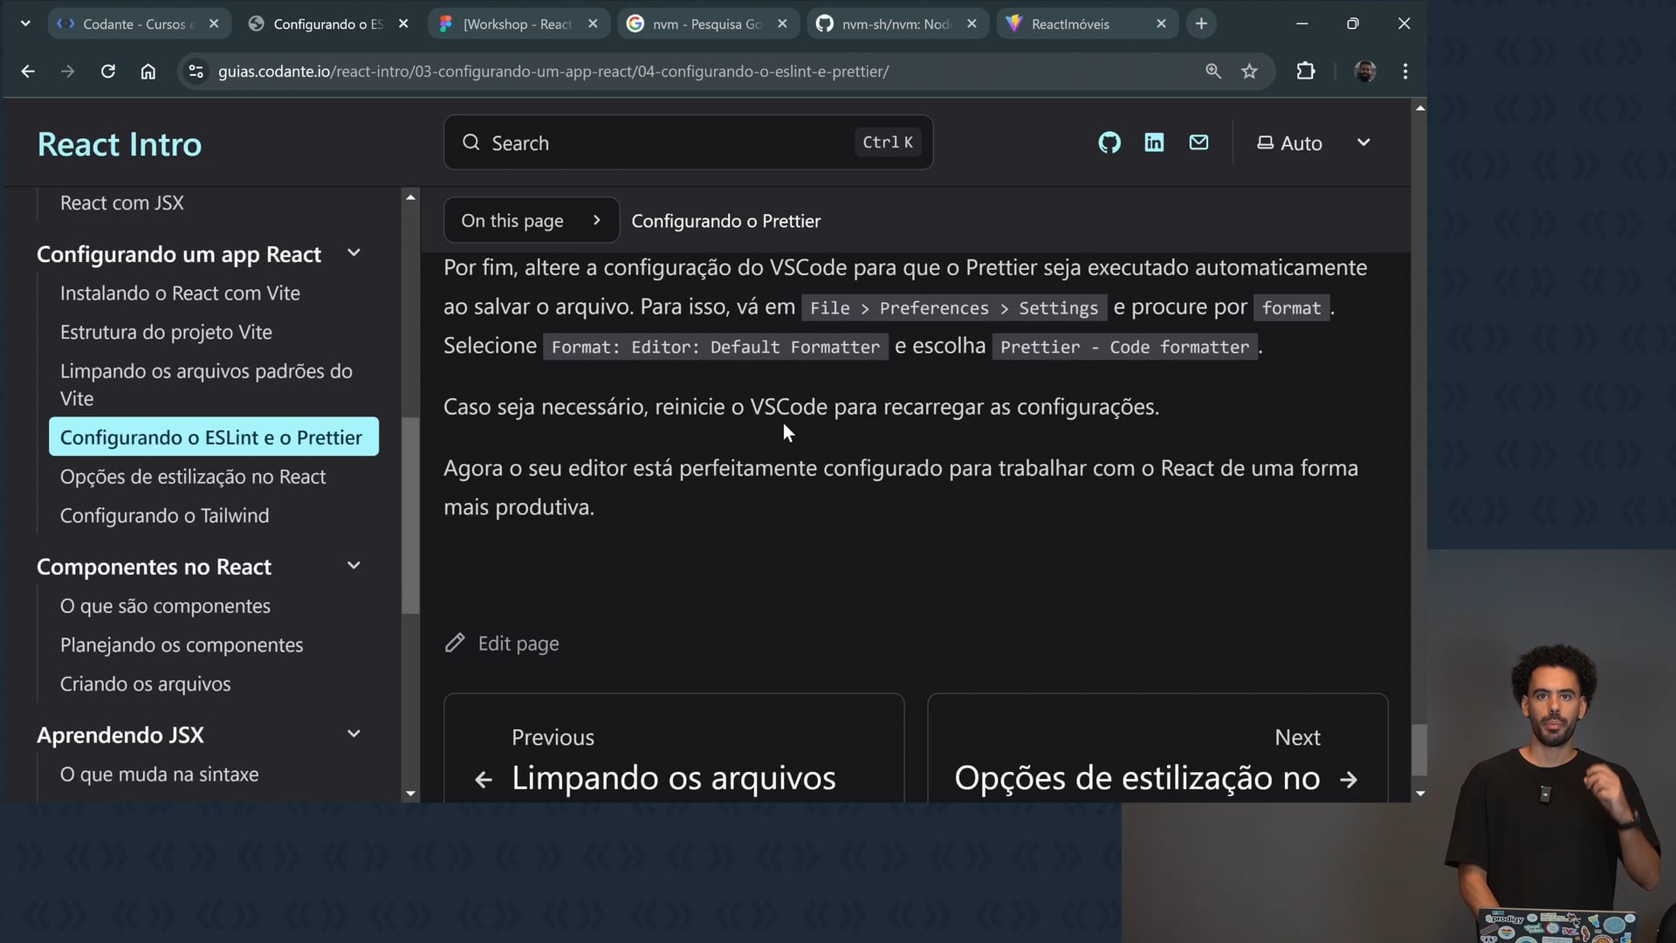
Task: Collapse the Componentes no React section
Action: (354, 566)
